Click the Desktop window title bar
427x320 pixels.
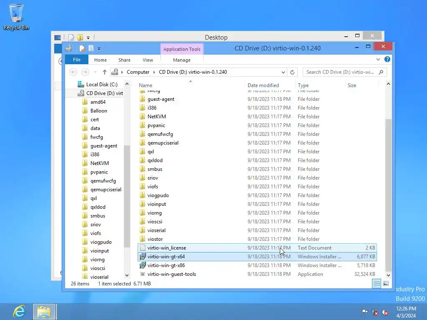[216, 37]
